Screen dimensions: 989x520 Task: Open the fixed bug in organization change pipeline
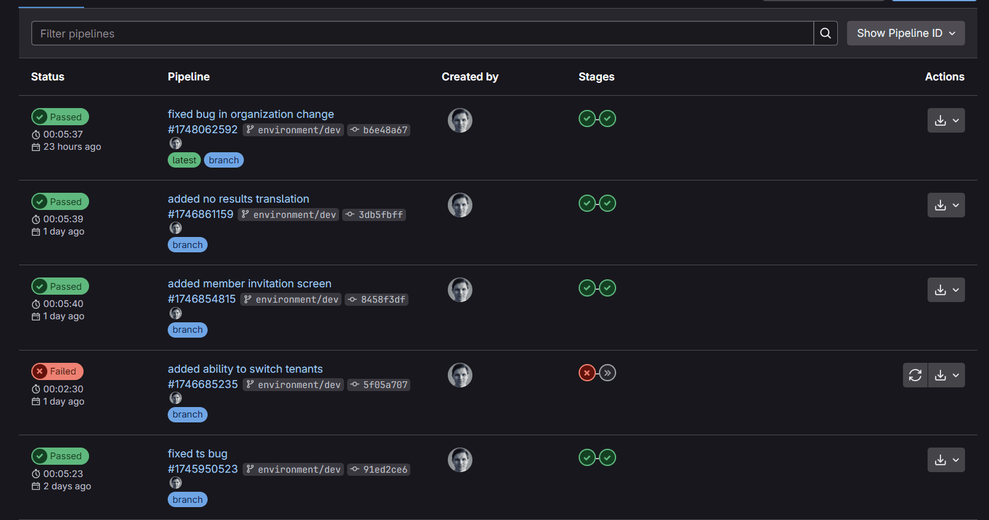pos(251,114)
